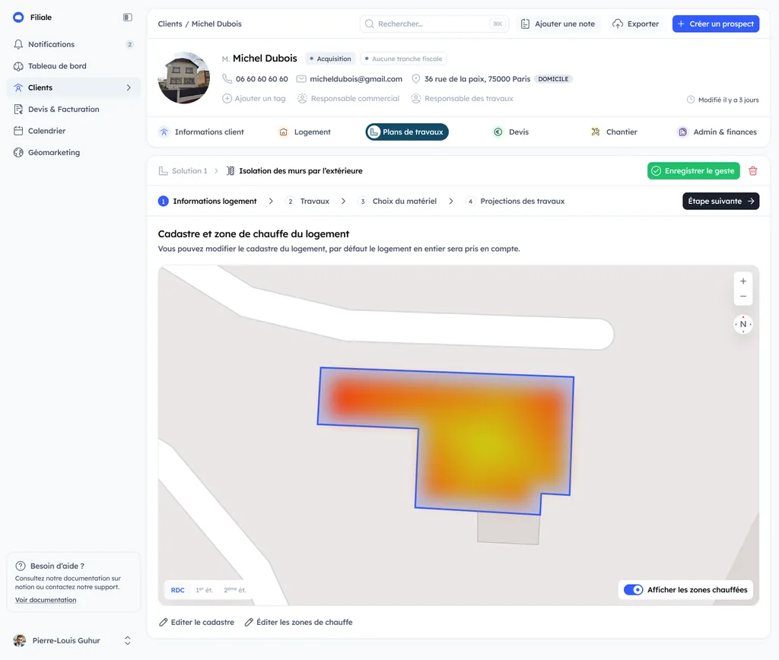Click the Besoin d'aide question icon

coord(21,566)
